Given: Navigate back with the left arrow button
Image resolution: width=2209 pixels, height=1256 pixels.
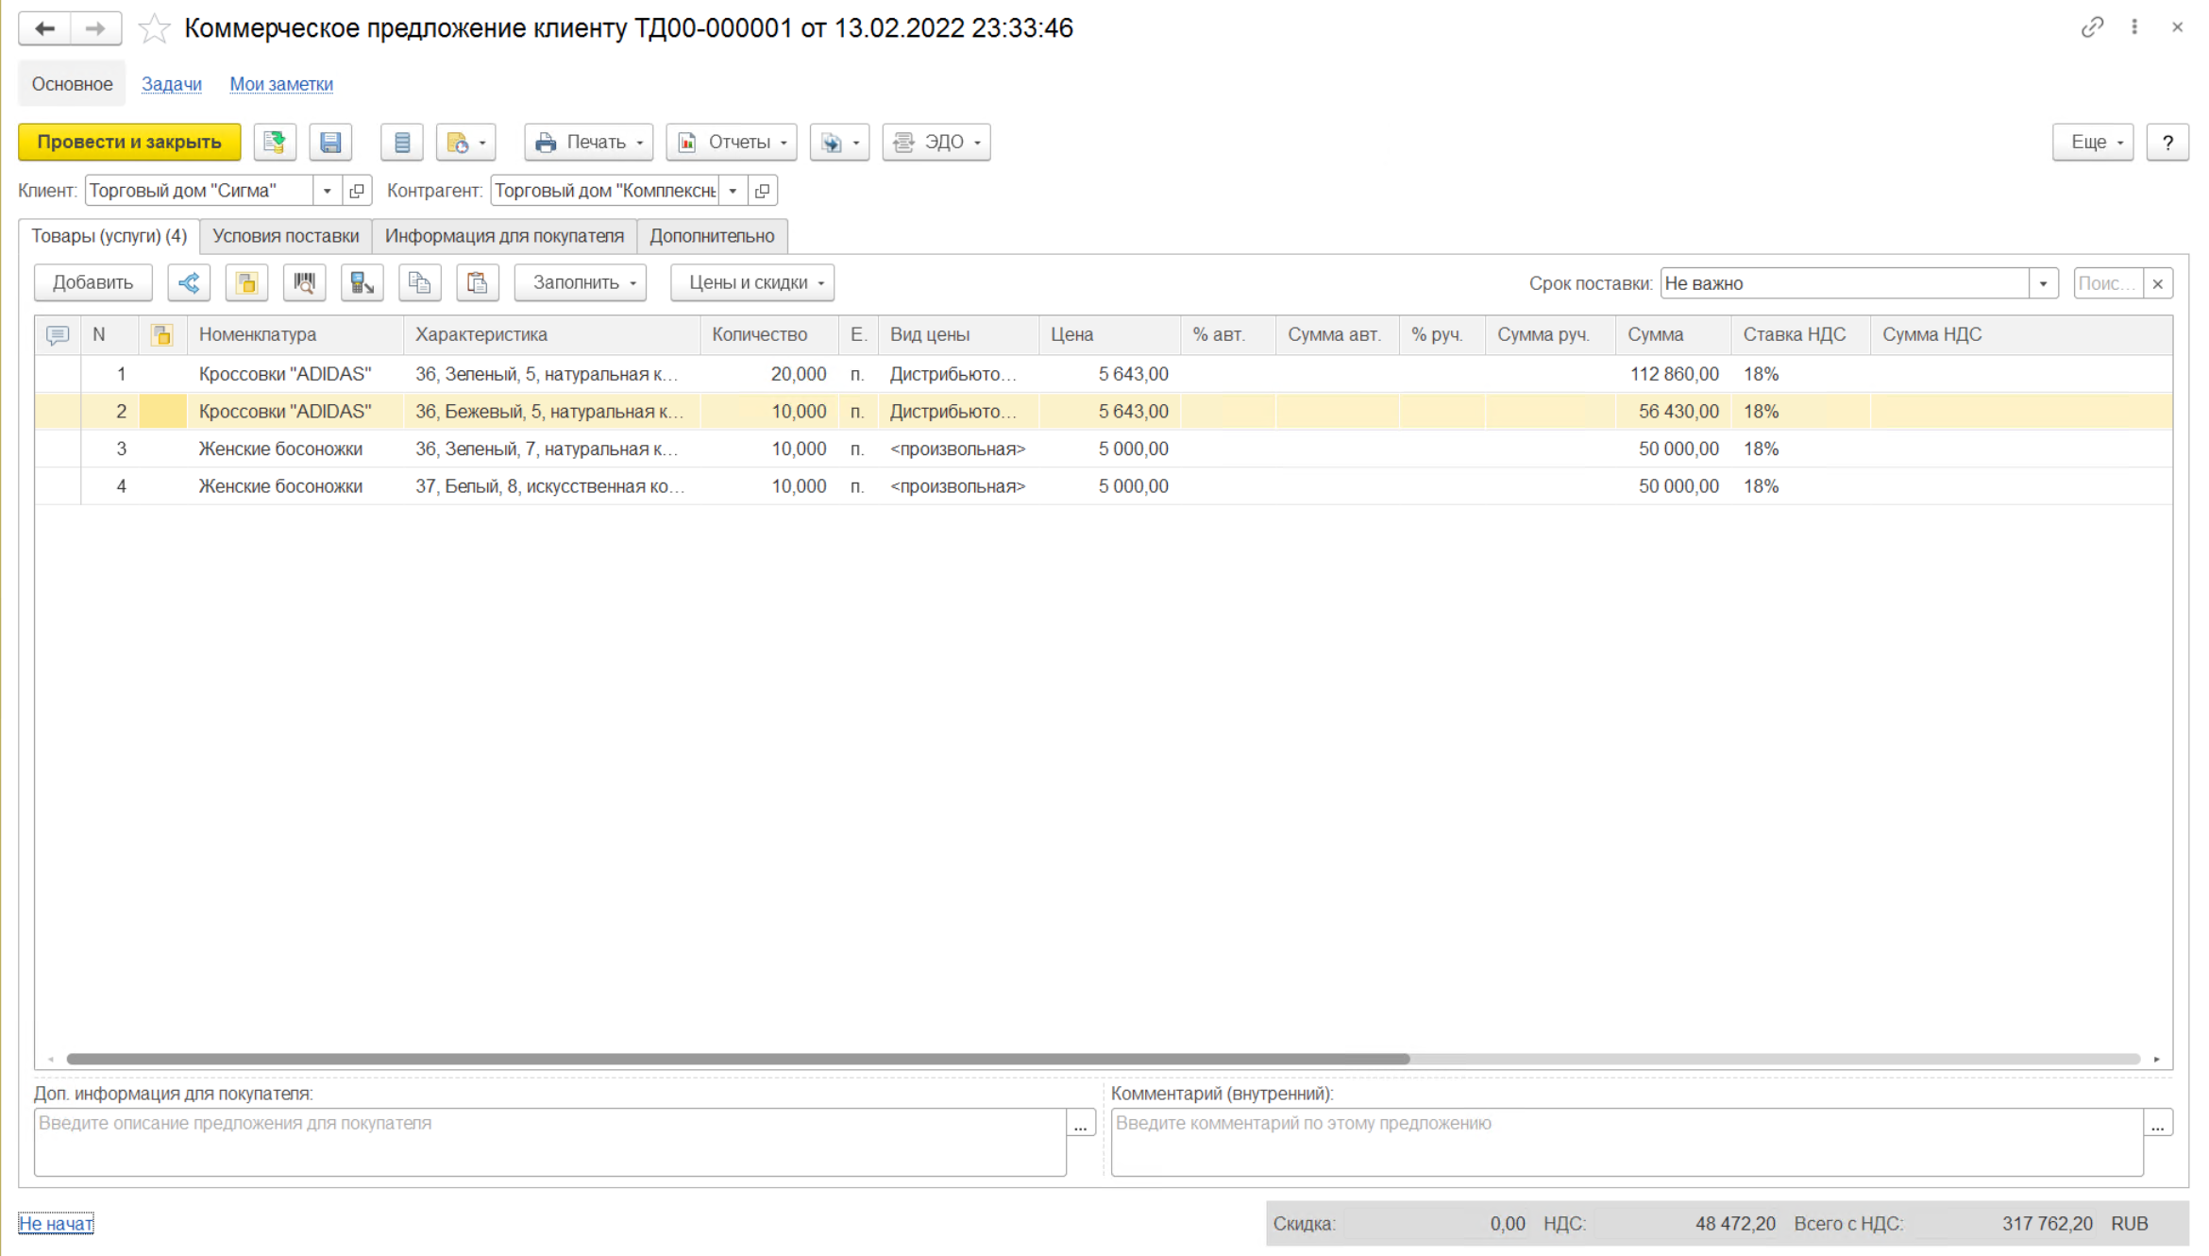Looking at the screenshot, I should (x=44, y=28).
